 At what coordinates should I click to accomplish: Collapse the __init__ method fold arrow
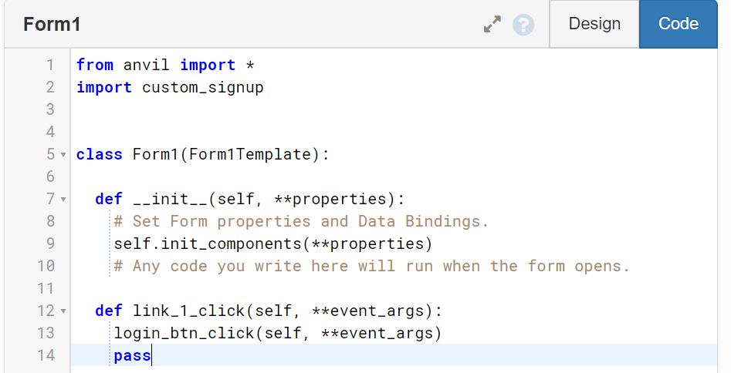63,200
